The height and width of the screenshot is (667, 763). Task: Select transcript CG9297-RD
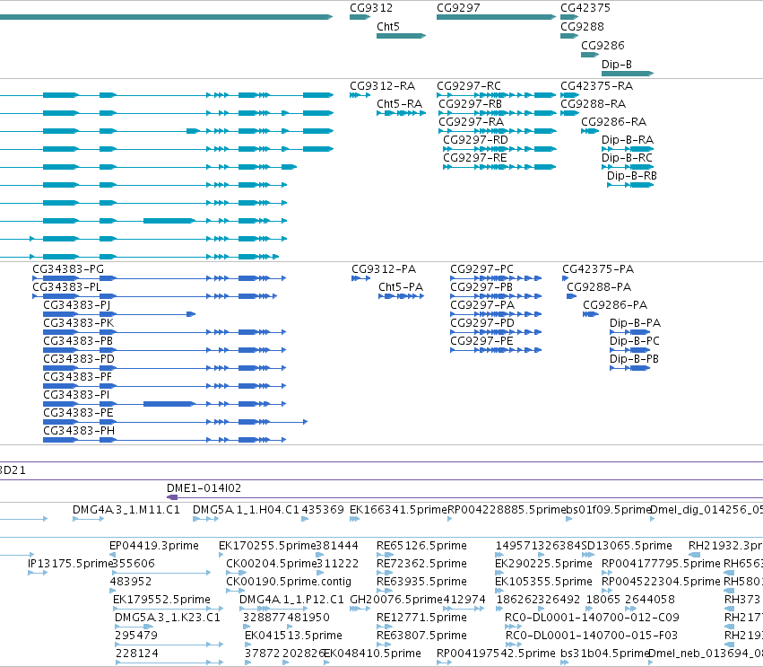coord(475,140)
